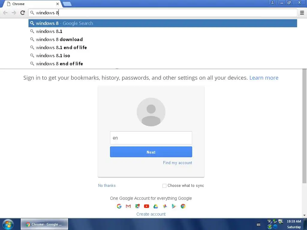Minimize the Chrome window

tap(282, 2)
